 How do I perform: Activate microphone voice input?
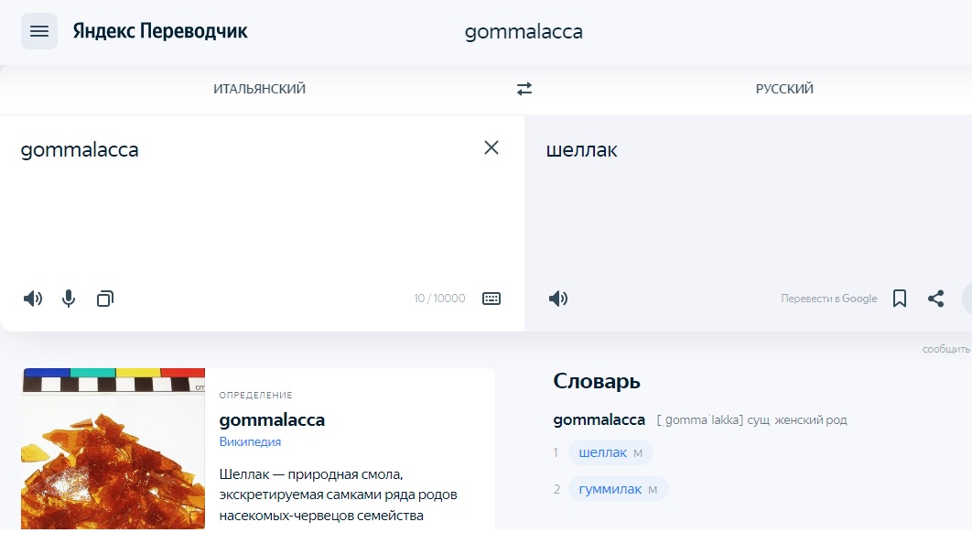point(69,299)
